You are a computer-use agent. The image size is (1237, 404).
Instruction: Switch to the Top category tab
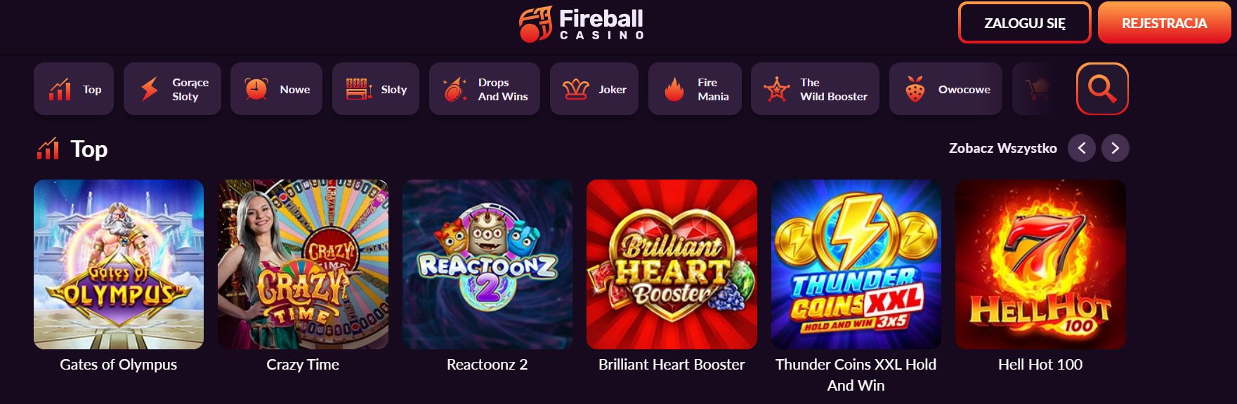(x=74, y=88)
